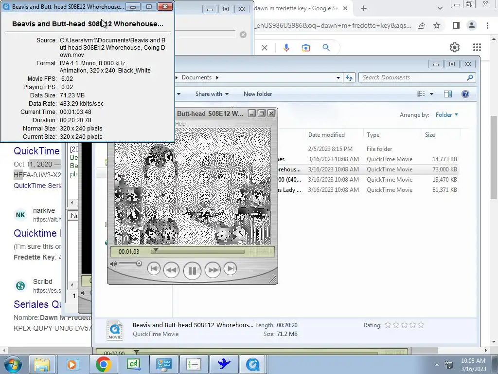
Task: Open File Explorer from taskbar
Action: point(42,364)
